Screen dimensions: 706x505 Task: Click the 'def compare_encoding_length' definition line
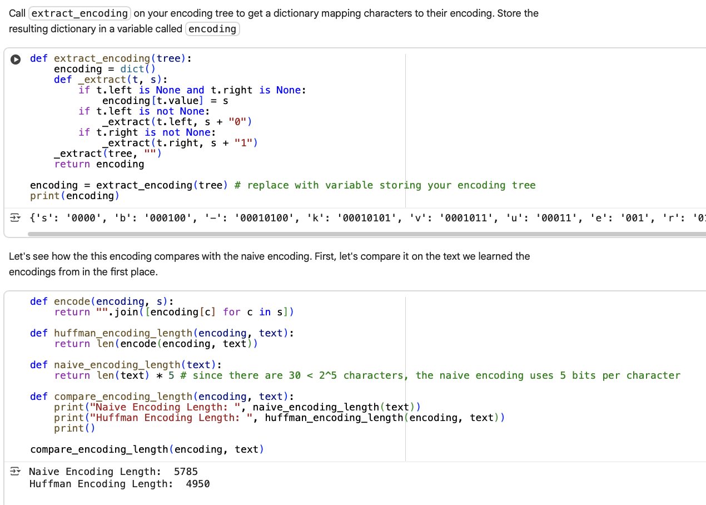coord(162,397)
